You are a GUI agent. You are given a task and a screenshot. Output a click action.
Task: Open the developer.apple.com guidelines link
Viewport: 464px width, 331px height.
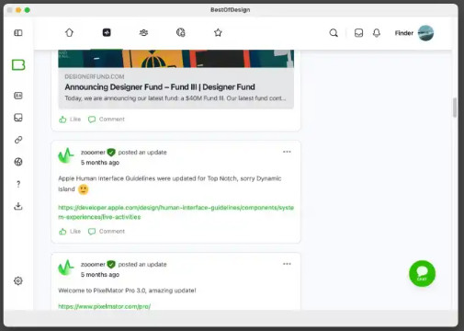(175, 212)
